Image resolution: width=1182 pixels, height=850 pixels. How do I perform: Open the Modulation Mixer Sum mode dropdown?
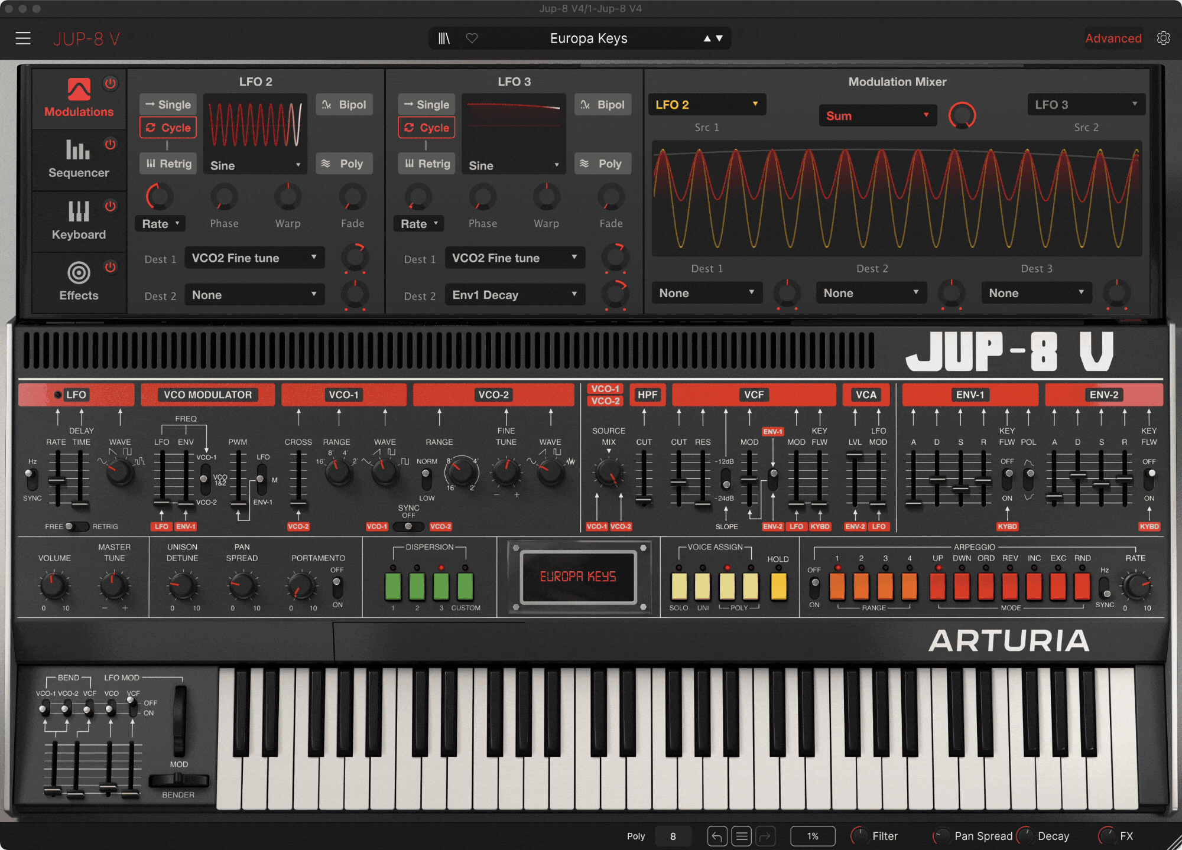[x=877, y=116]
